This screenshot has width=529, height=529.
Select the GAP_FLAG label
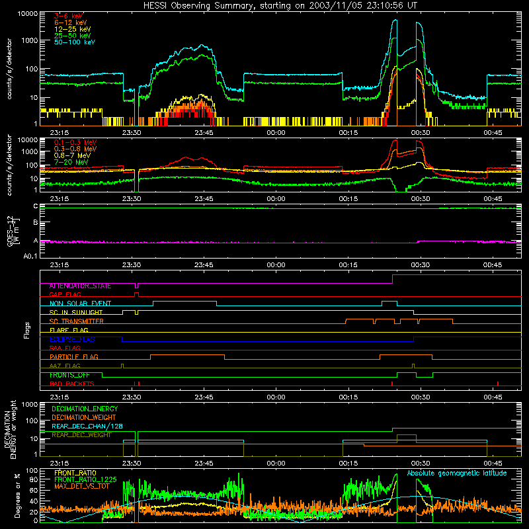(x=65, y=294)
